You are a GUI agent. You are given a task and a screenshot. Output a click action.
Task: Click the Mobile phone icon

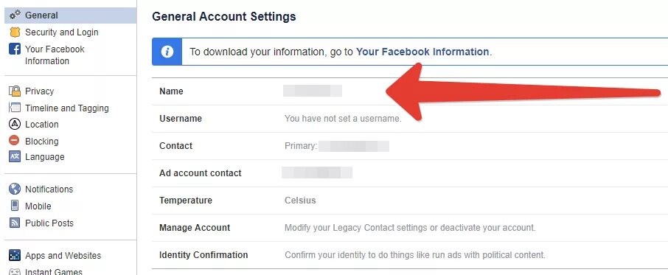coord(15,206)
